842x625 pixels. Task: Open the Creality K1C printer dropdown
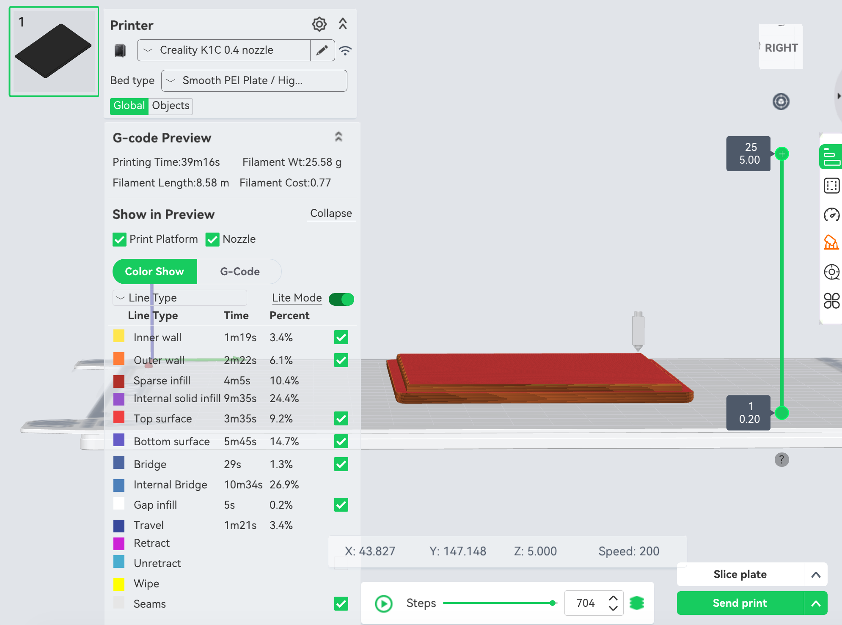coord(223,50)
